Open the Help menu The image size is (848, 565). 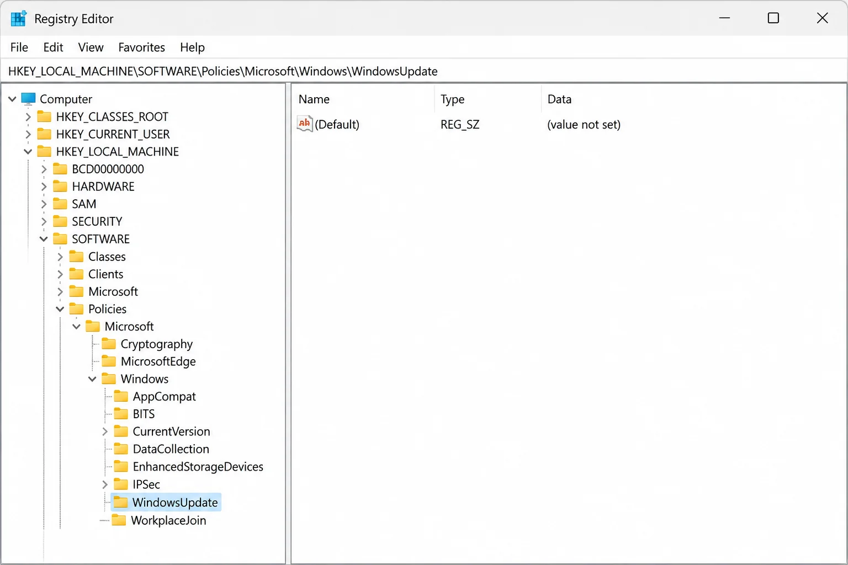tap(192, 47)
